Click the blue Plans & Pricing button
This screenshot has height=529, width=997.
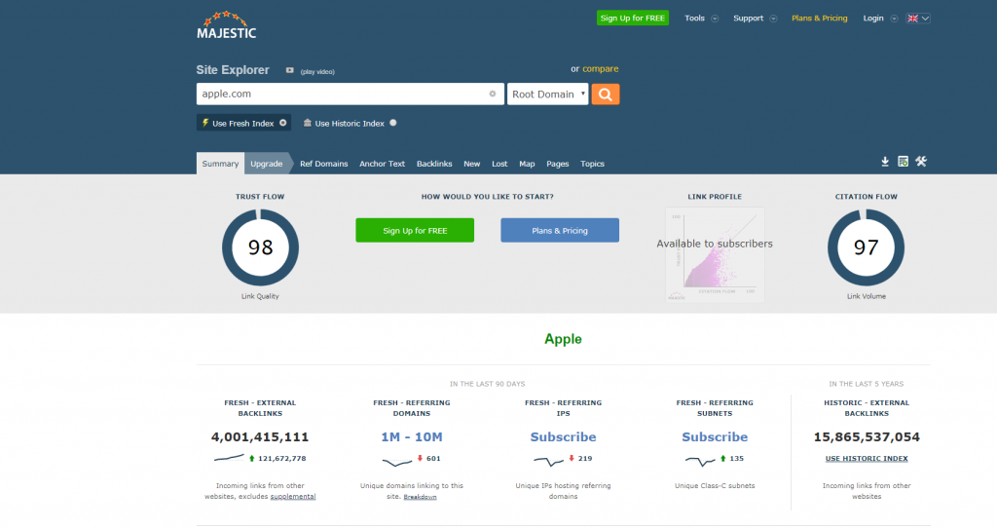(560, 231)
